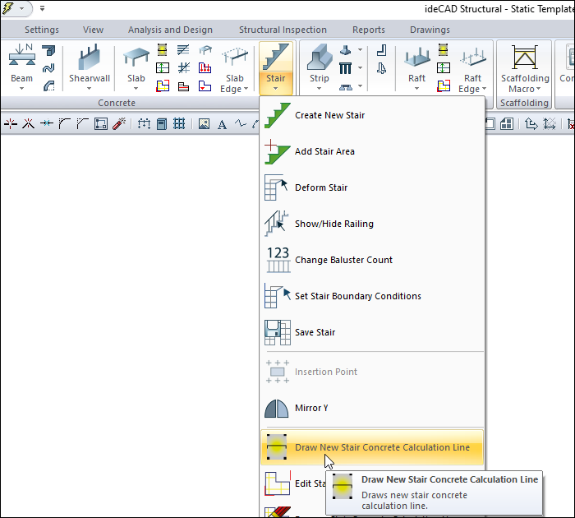Screen dimensions: 575x518
Task: Click the Scaffolding group label
Action: click(x=524, y=103)
